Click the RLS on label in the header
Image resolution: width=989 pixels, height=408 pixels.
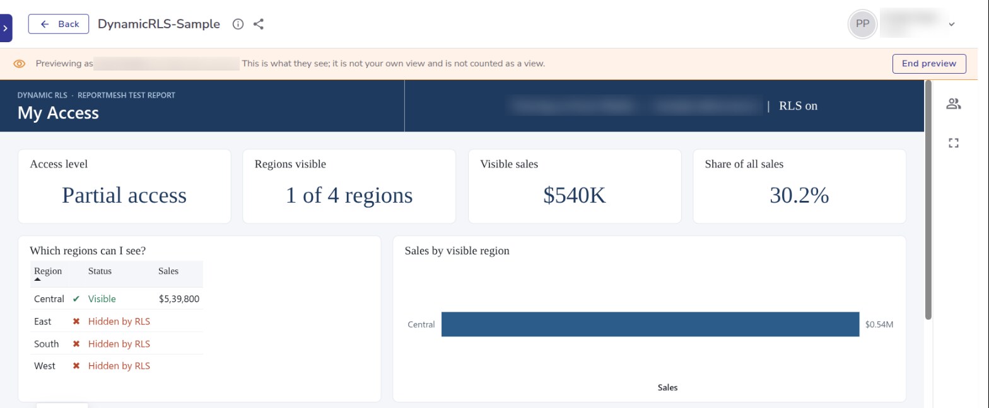pyautogui.click(x=799, y=106)
